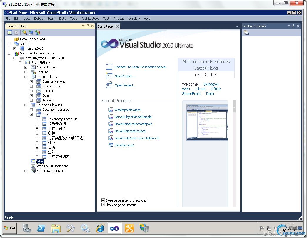This screenshot has width=307, height=238.
Task: Pin the Server Explorer panel with pushpin
Action: click(88, 26)
